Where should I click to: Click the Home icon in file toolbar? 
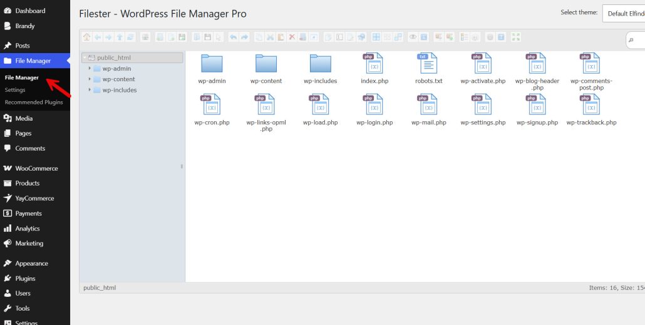click(86, 37)
